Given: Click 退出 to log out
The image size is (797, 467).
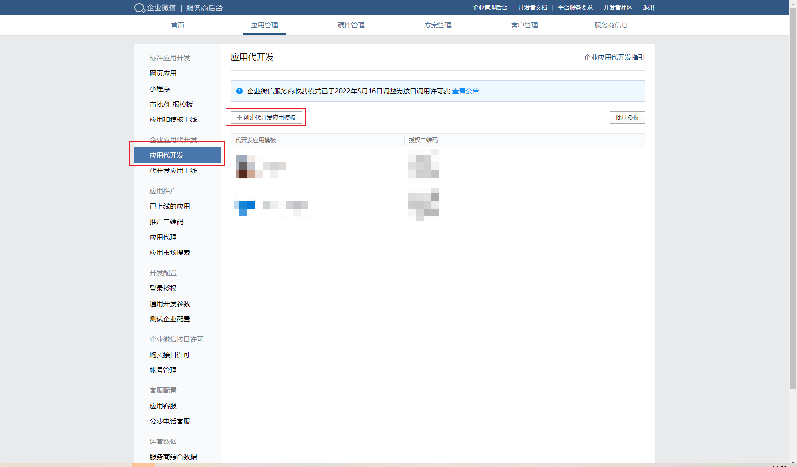Looking at the screenshot, I should 648,8.
